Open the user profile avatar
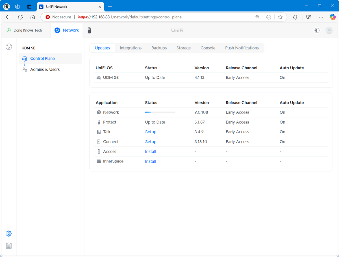 pyautogui.click(x=329, y=30)
